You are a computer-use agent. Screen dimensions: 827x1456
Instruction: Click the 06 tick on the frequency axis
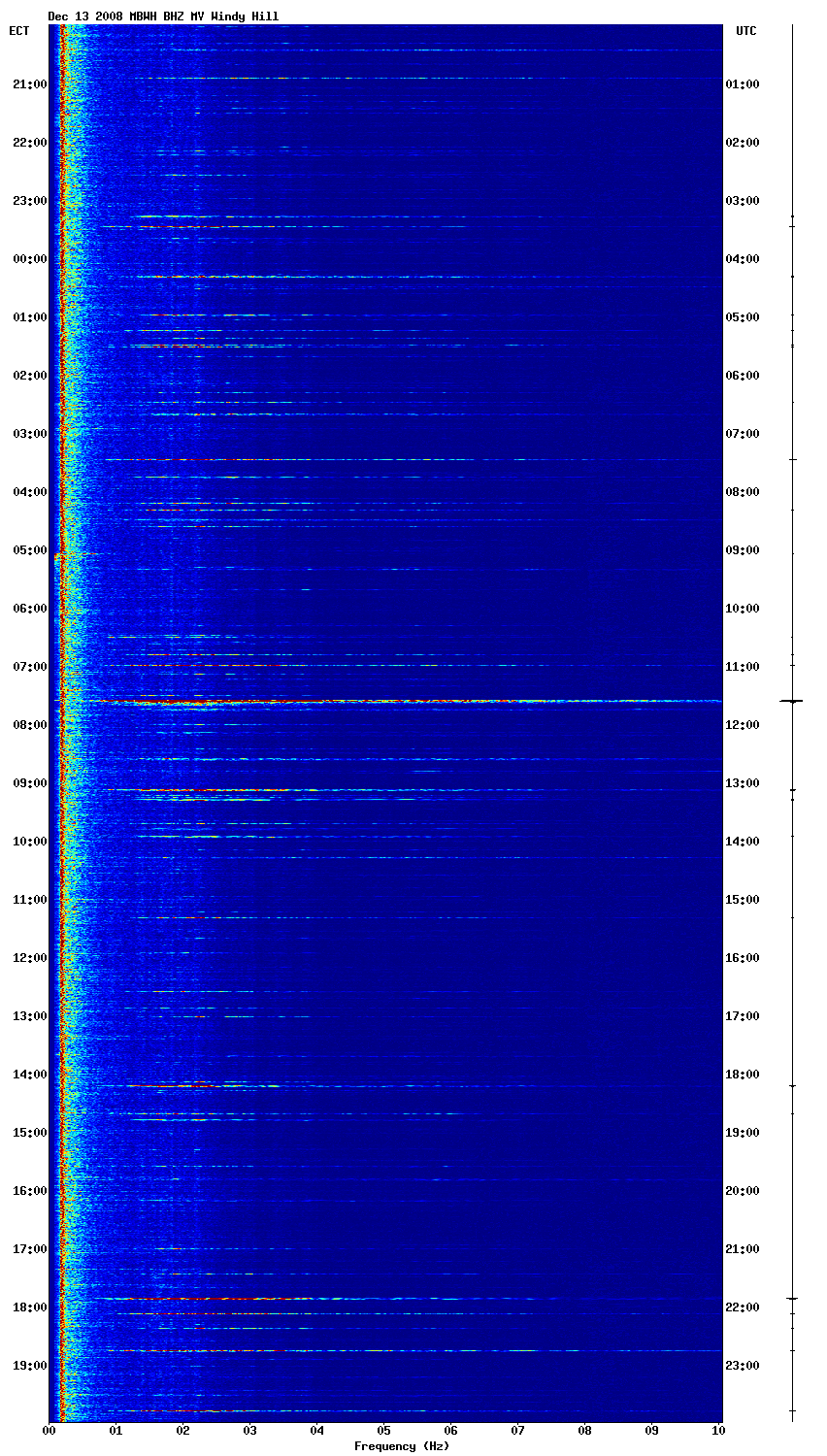click(451, 1431)
